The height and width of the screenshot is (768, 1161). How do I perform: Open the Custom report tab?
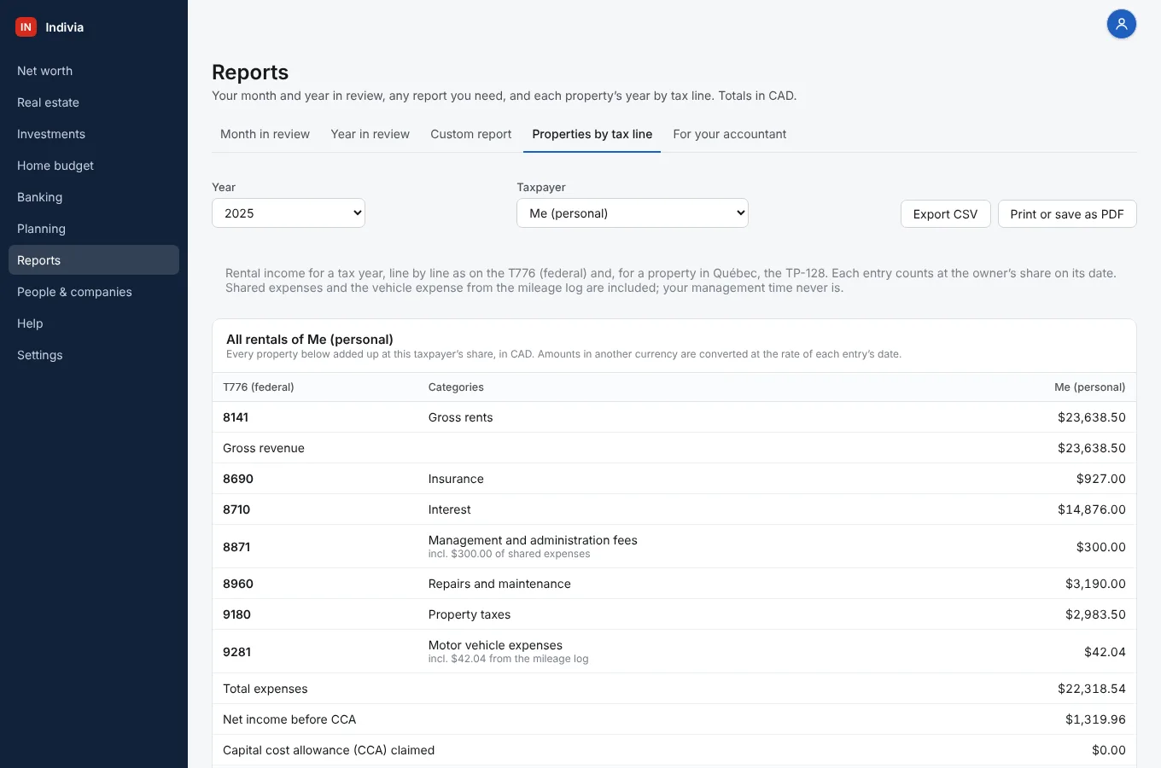[471, 134]
